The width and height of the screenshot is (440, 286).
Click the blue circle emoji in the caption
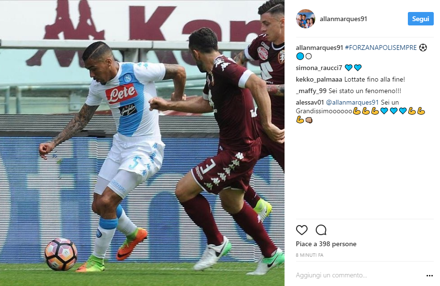[x=300, y=57]
